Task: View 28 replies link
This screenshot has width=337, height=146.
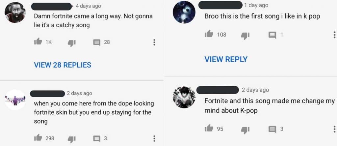Action: click(x=63, y=65)
